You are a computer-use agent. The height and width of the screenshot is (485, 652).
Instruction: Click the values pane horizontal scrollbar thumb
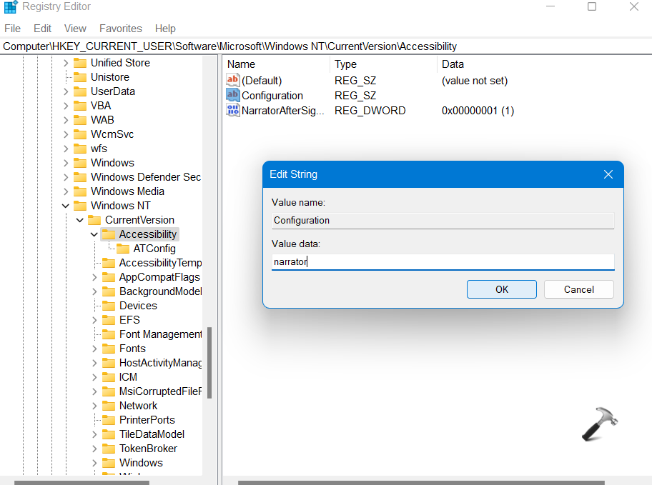pos(421,483)
